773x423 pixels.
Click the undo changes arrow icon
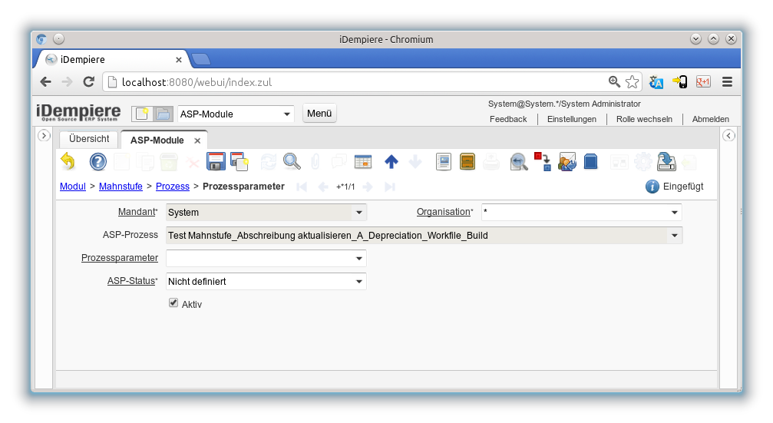[68, 161]
